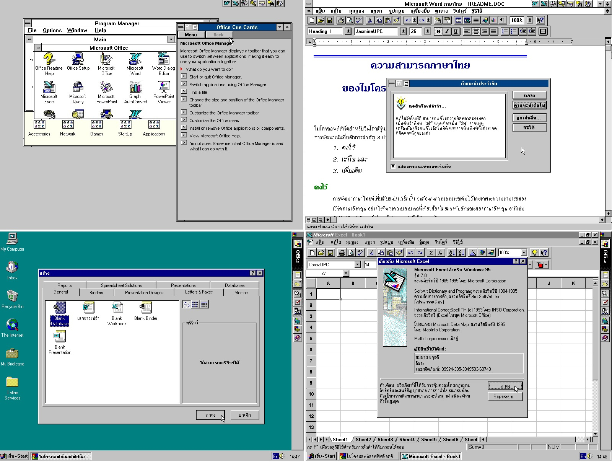Open the Accessories program group icon
This screenshot has height=463, width=612.
[39, 128]
